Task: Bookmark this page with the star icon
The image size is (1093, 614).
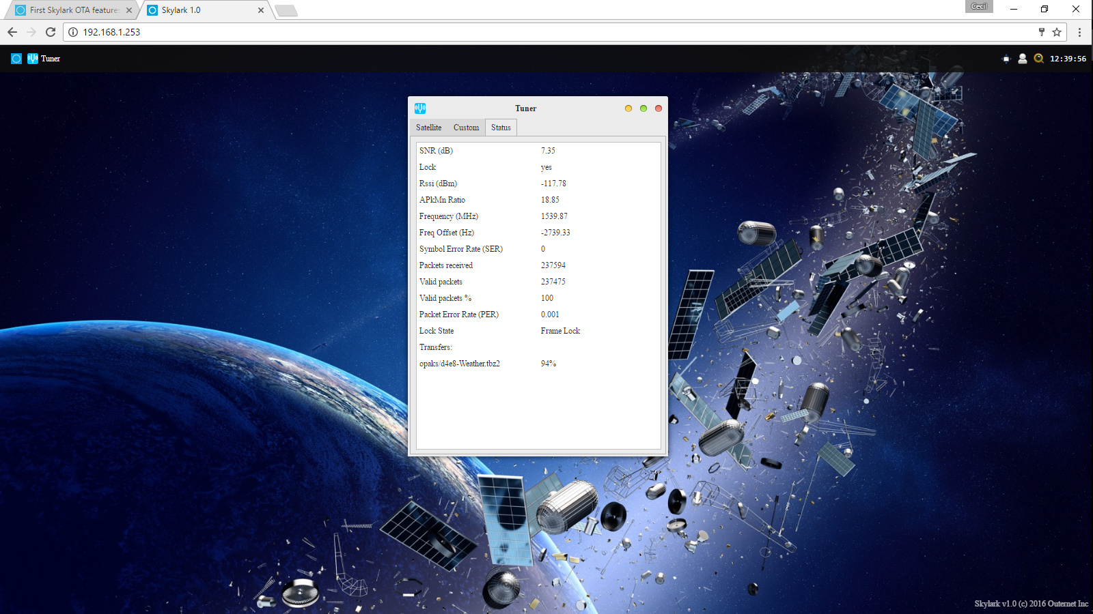Action: click(x=1057, y=32)
